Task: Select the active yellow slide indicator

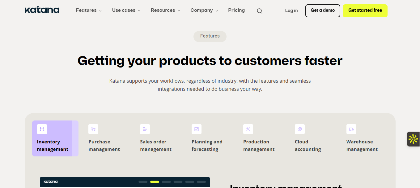Action: pyautogui.click(x=155, y=182)
